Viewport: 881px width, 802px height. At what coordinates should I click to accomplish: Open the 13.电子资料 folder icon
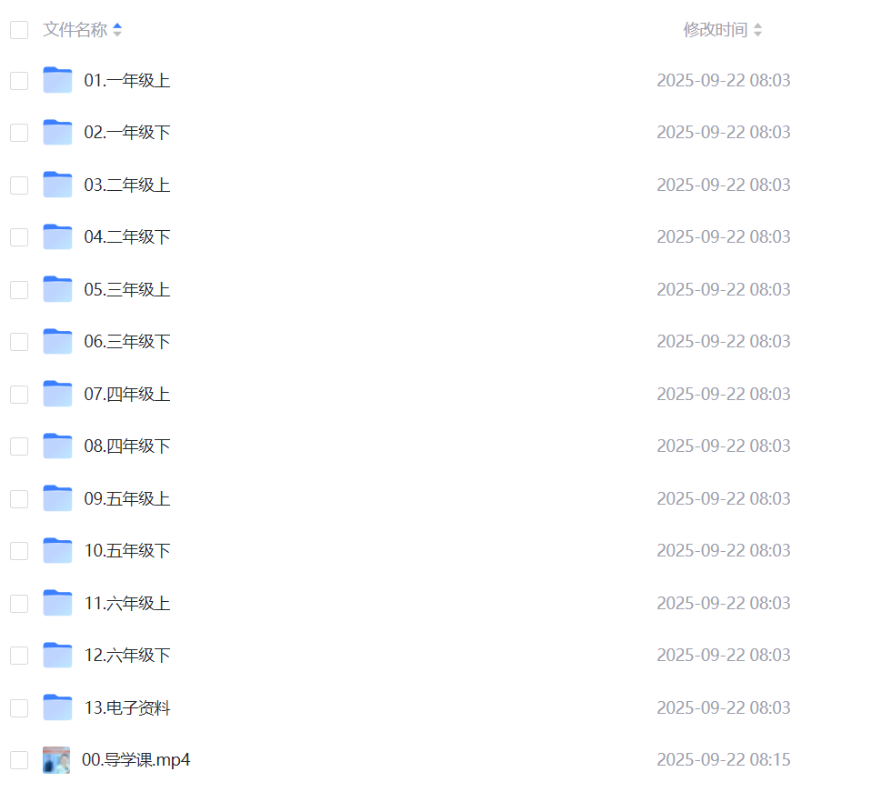pos(57,707)
